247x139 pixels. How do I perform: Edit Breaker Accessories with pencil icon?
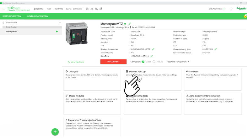click(153, 49)
